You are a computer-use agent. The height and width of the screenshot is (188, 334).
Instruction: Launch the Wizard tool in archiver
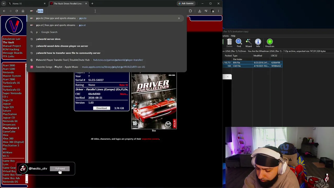point(248,43)
